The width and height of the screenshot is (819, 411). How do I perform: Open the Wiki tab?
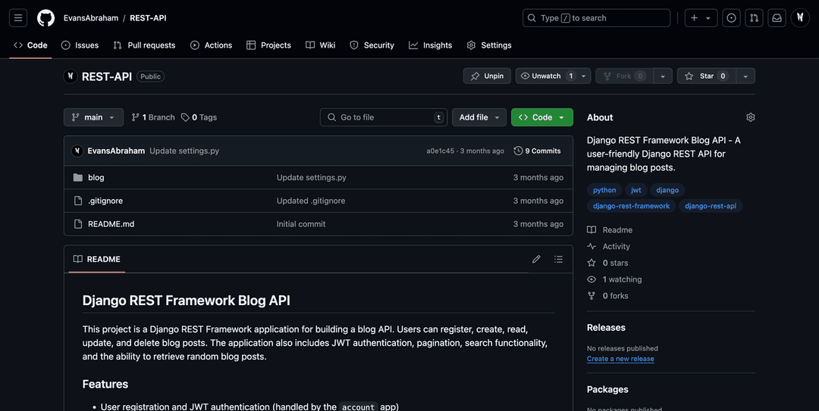point(321,45)
